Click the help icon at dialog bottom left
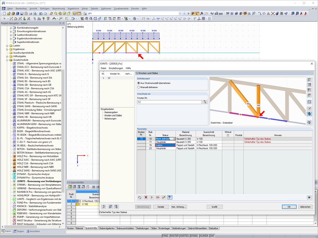Viewport: 318px width, 238px height. 104,207
